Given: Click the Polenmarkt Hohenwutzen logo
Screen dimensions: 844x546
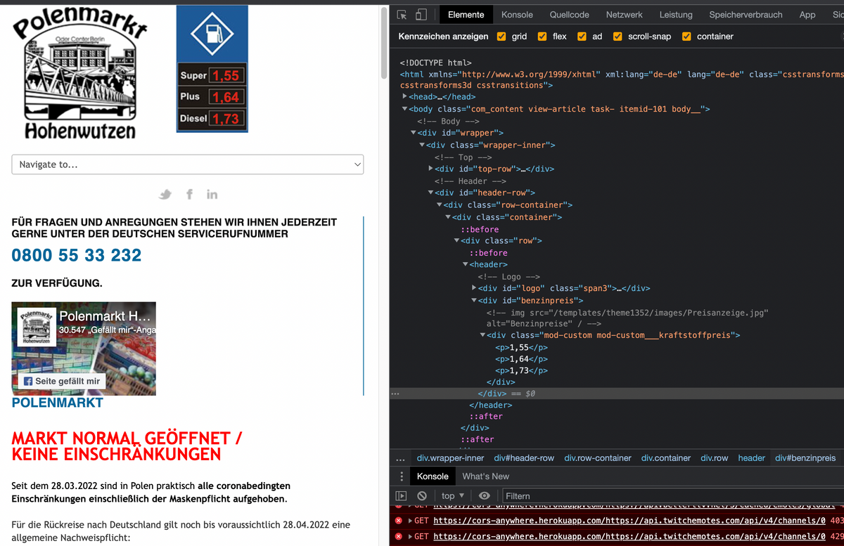Looking at the screenshot, I should (x=80, y=74).
